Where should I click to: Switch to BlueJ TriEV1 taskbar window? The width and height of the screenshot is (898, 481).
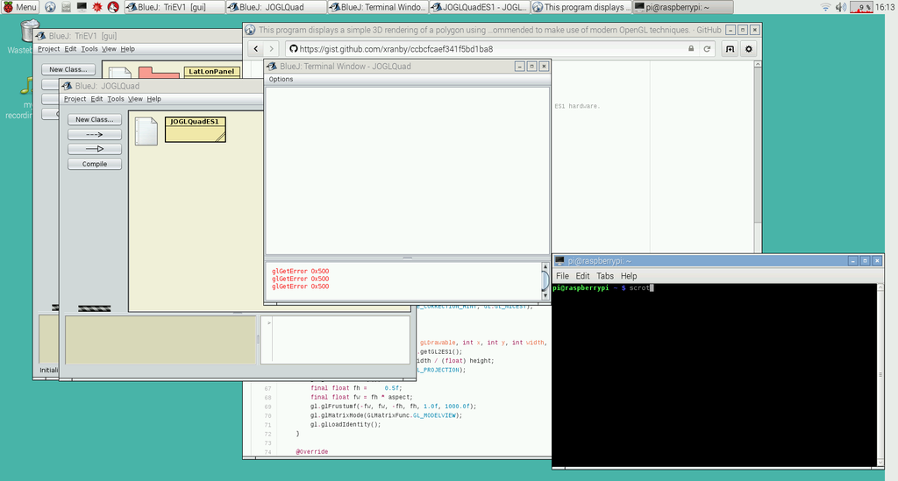tap(173, 7)
